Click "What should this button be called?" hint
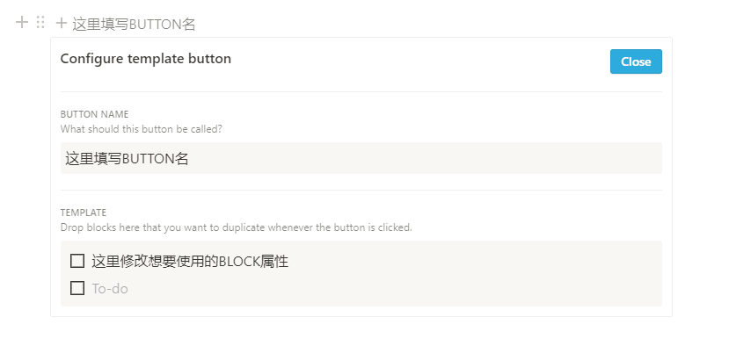Screen dimensions: 729x339 coord(141,129)
